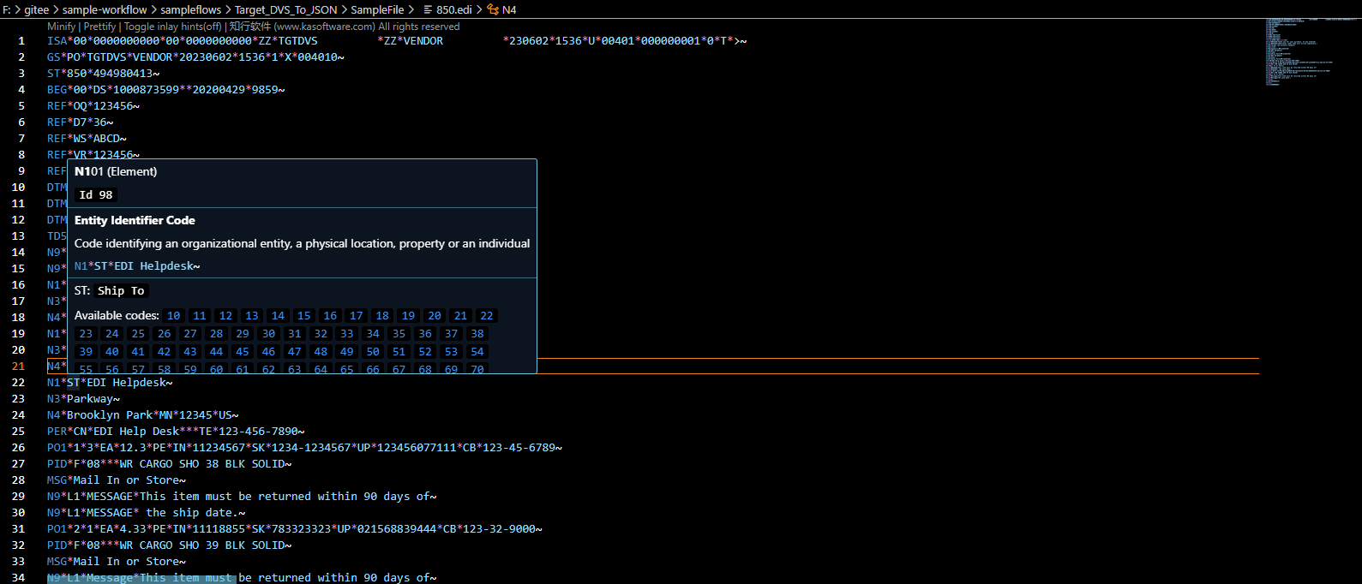This screenshot has height=584, width=1362.
Task: Choose code 46 in the Available codes list
Action: (x=268, y=352)
